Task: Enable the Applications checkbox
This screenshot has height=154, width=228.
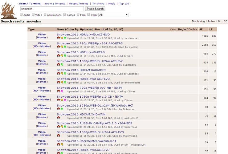Action: click(x=45, y=14)
